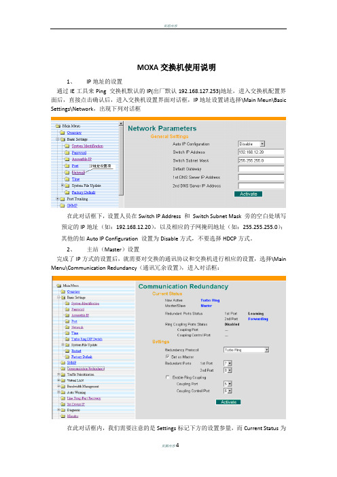Viewport: 337px width, 477px height.
Task: Click the Switch IP Address input field
Action: tap(261, 152)
